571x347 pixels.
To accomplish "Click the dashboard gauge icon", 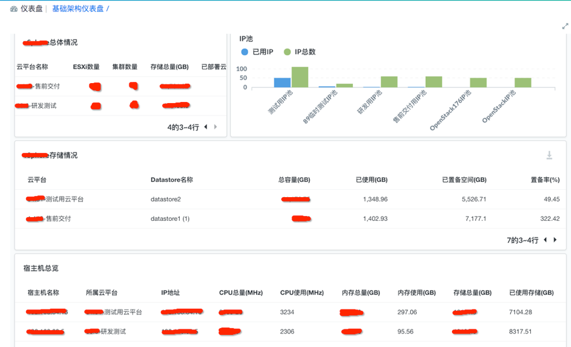I will coord(14,8).
